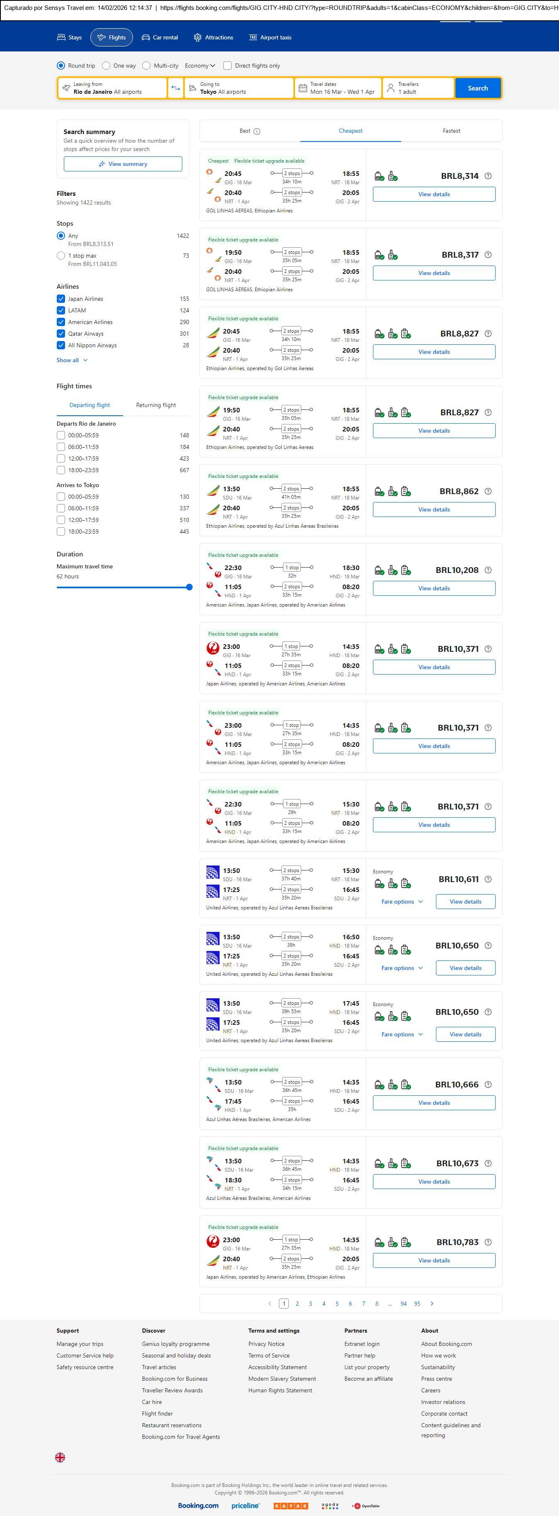
Task: Click the help icon beside BRL8,314 price
Action: (x=488, y=176)
